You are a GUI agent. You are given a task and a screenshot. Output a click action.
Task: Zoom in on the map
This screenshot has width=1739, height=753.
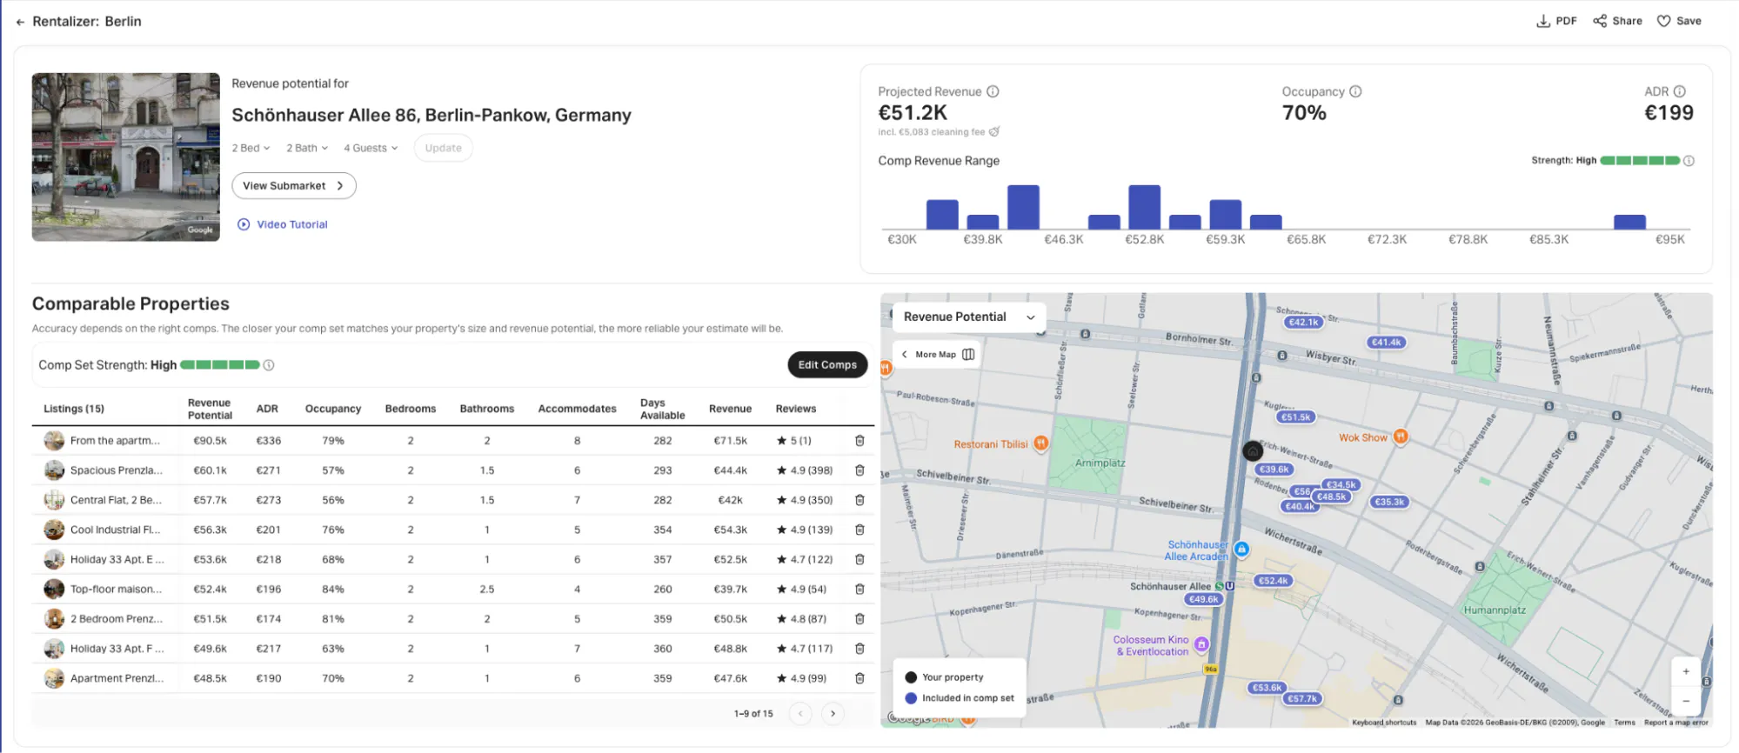click(x=1686, y=672)
